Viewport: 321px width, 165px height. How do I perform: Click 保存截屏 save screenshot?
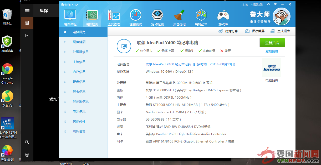(255, 31)
